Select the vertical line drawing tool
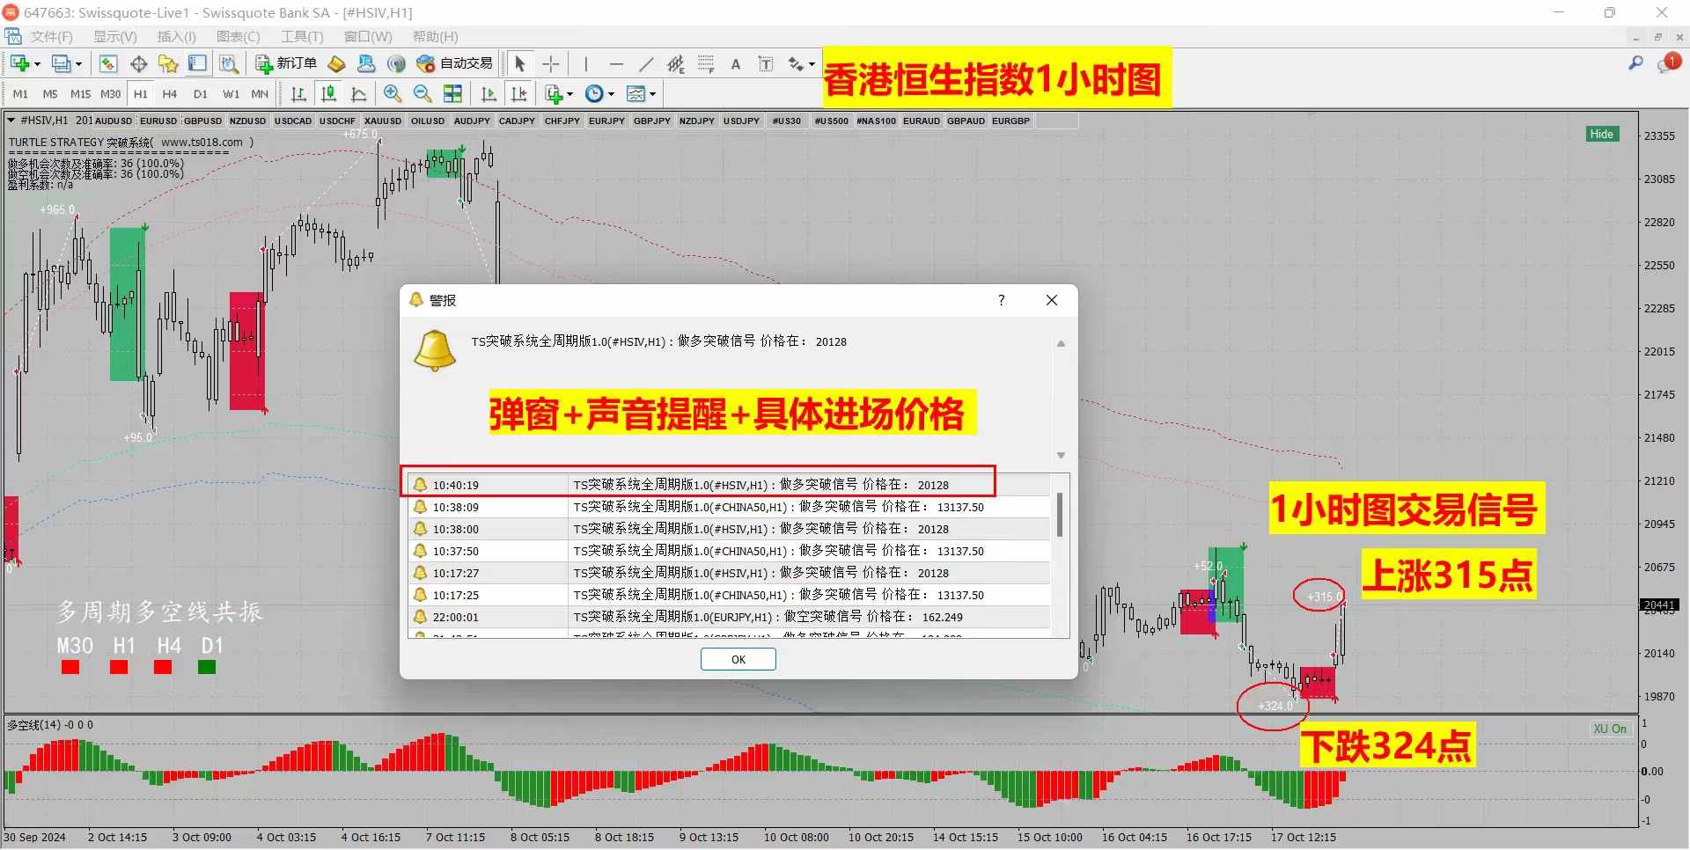 point(585,63)
